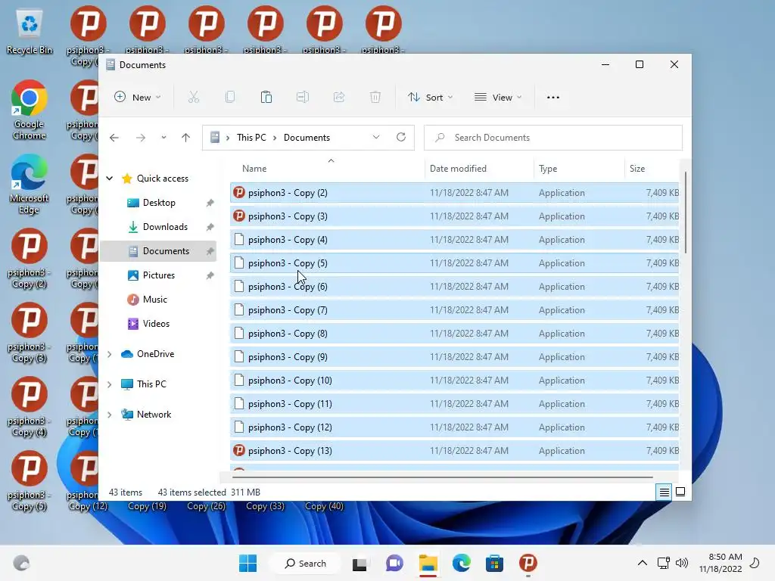Click the Copy icon in toolbar
Viewport: 775px width, 581px height.
point(230,98)
